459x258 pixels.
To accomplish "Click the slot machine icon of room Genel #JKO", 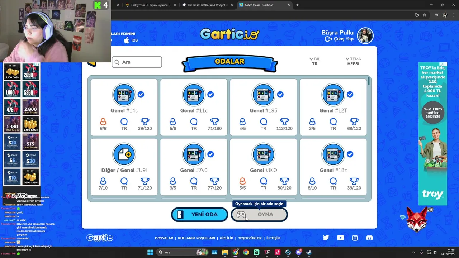I will [x=263, y=154].
